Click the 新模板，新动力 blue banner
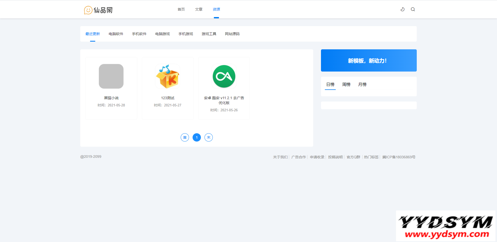The image size is (497, 242). [x=369, y=60]
